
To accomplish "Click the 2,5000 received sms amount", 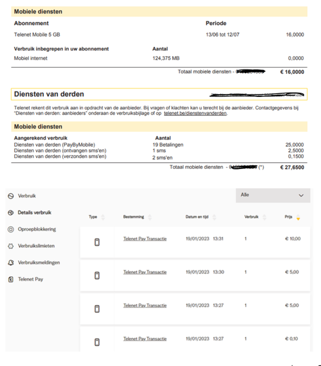I will click(x=296, y=151).
